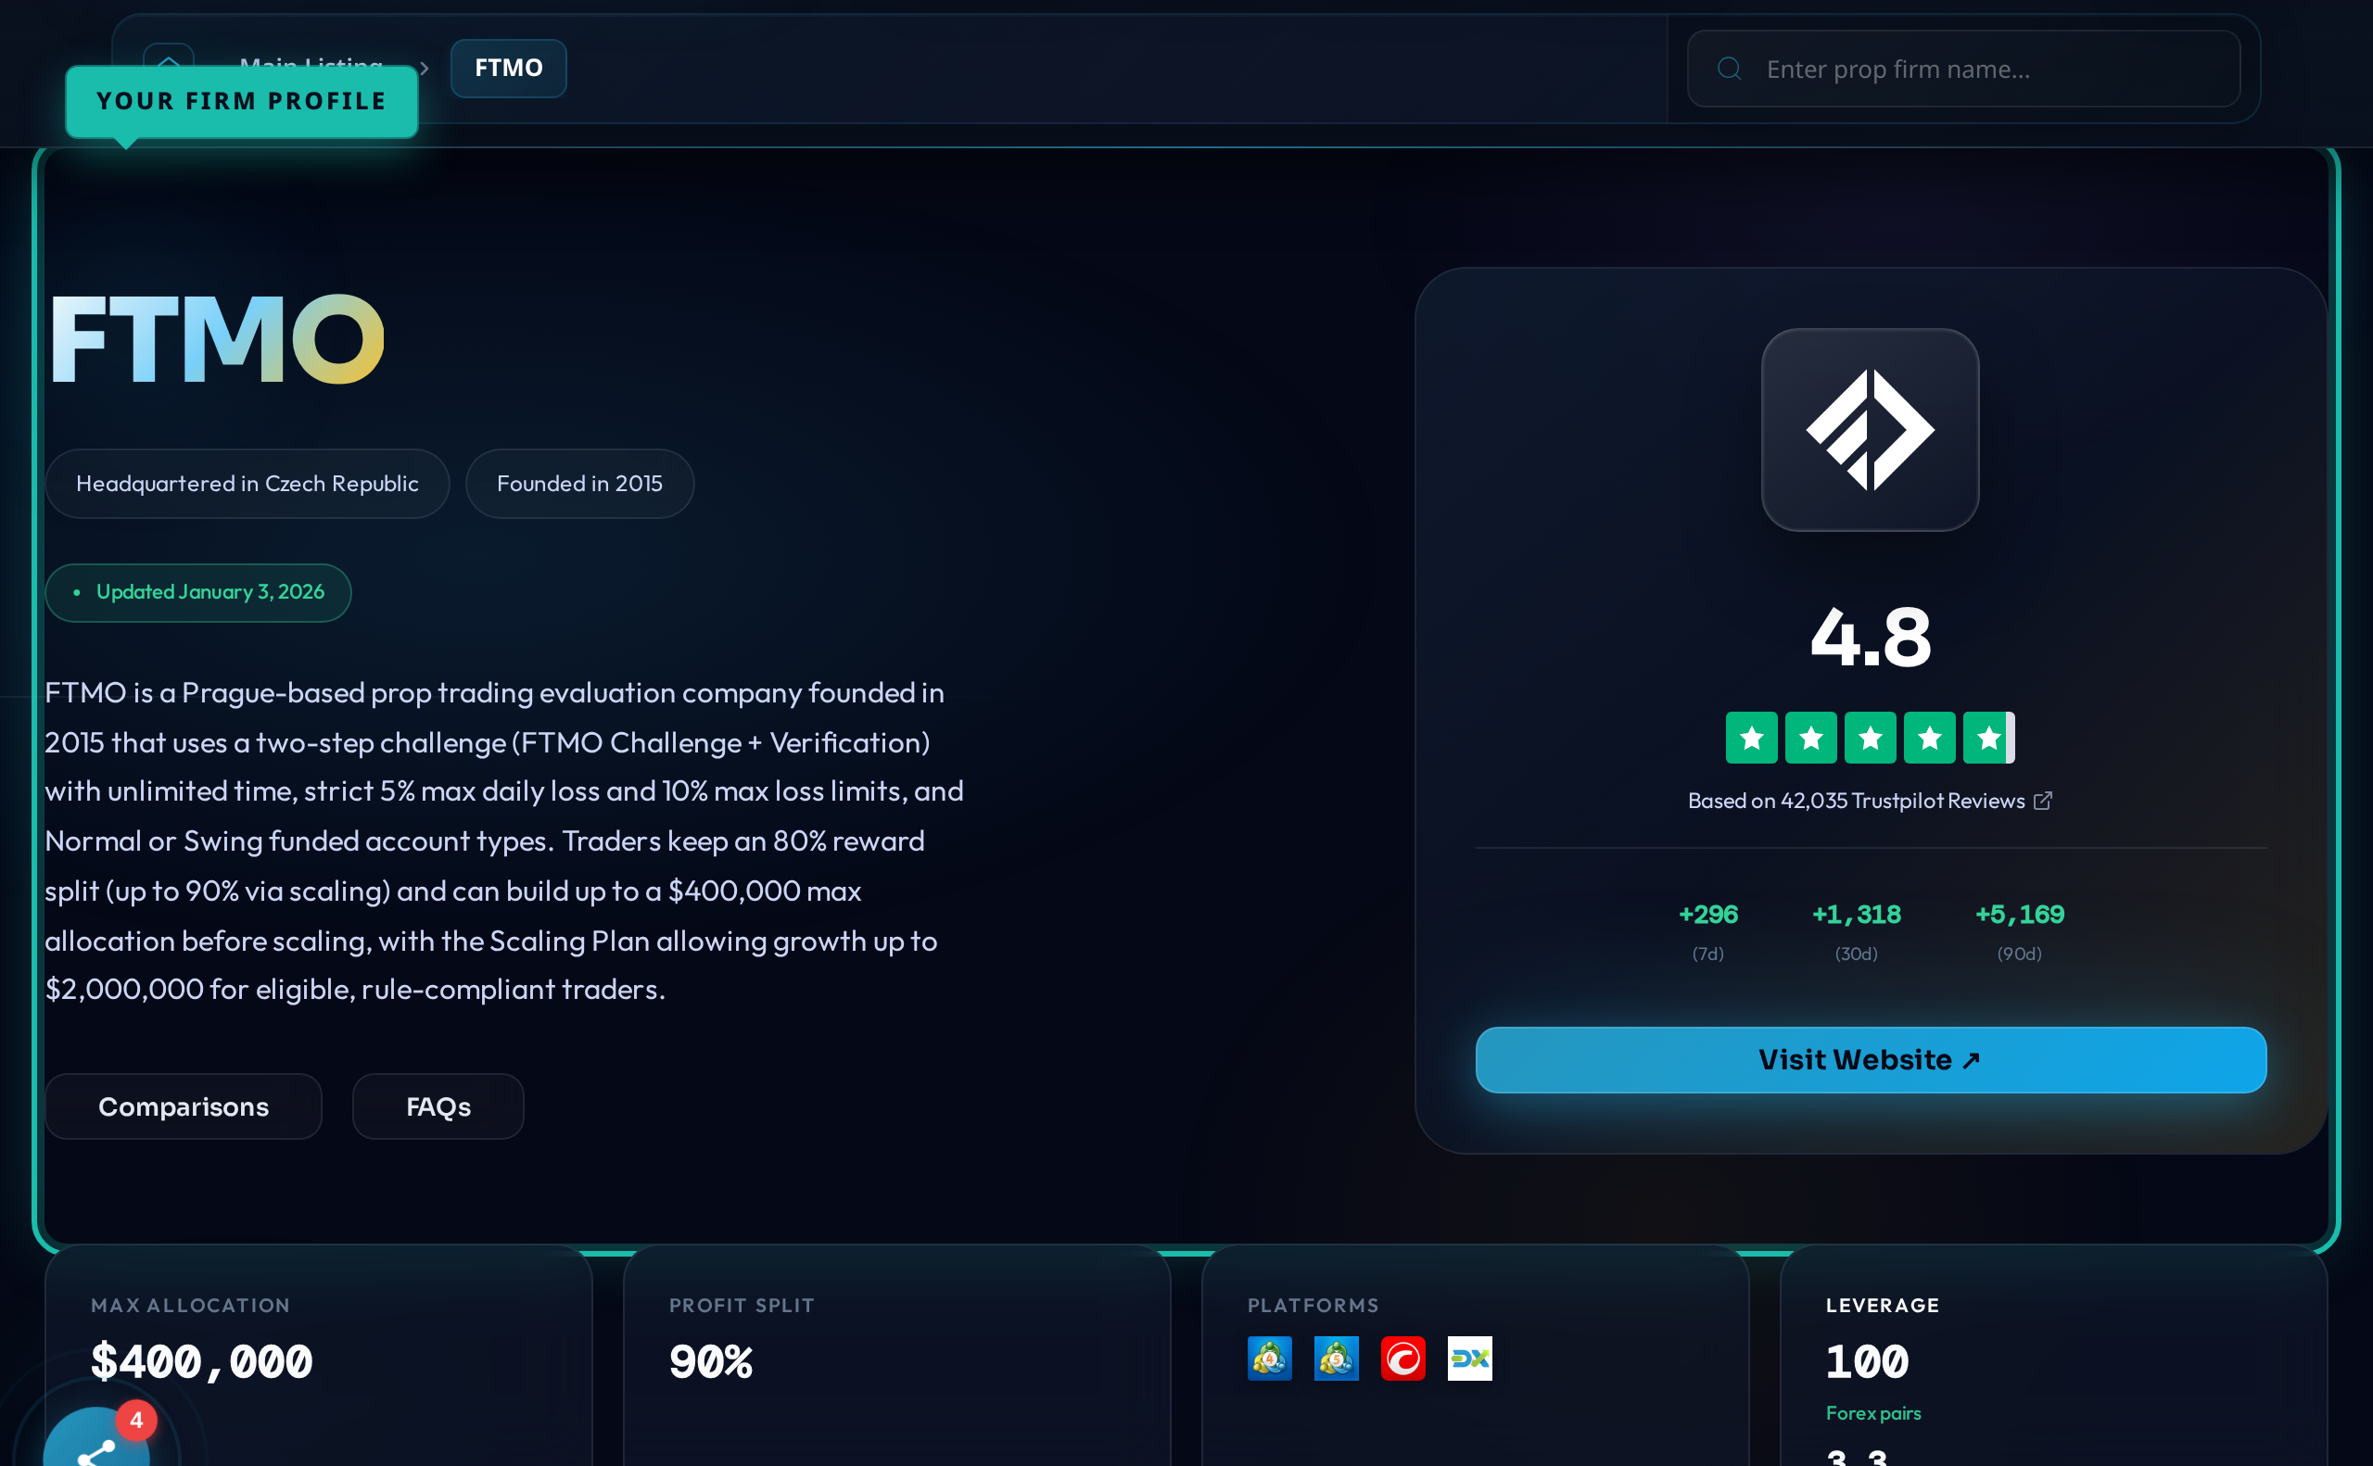This screenshot has height=1466, width=2373.
Task: Click the 4.8 rating score
Action: pos(1871,638)
